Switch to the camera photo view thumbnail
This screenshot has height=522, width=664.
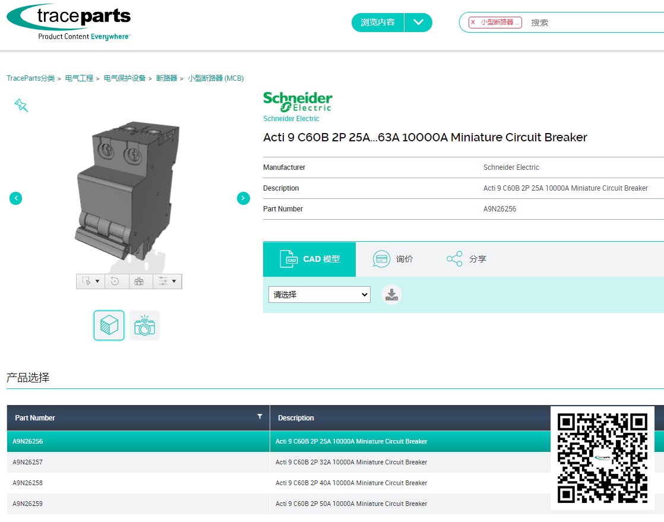coord(144,325)
